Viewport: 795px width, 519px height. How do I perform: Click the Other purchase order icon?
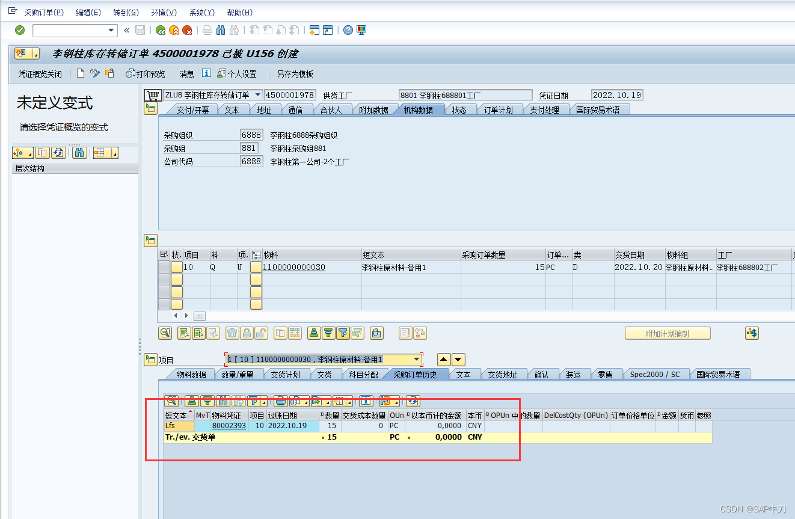[x=109, y=73]
